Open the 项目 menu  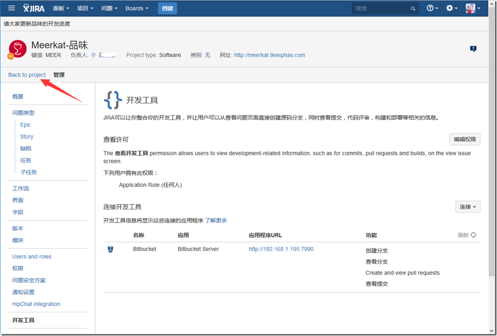click(86, 8)
